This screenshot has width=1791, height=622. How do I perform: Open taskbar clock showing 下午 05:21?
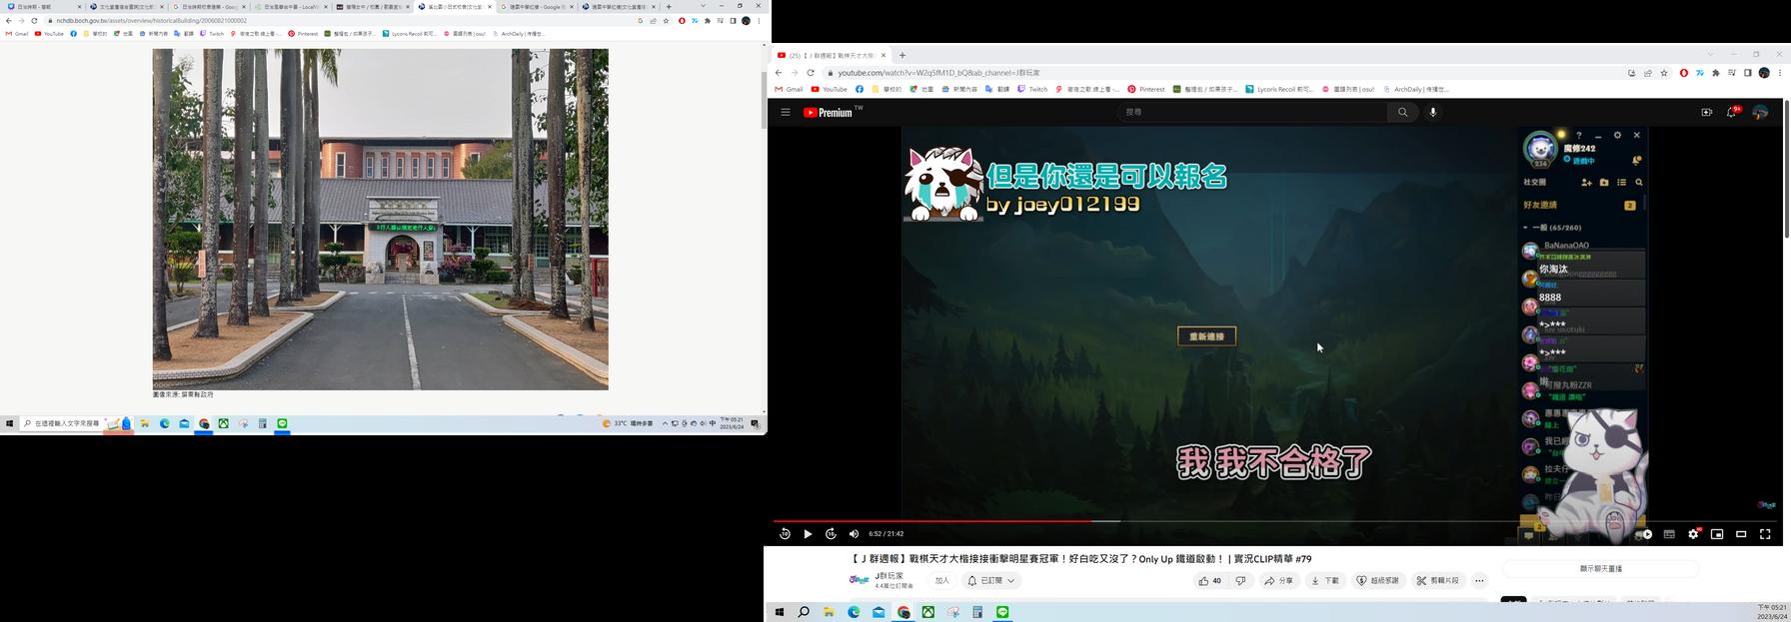tap(1772, 612)
